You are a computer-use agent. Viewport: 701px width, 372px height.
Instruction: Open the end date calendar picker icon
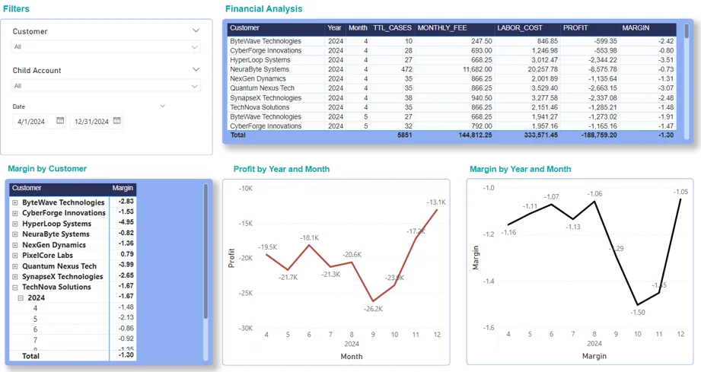tap(116, 120)
